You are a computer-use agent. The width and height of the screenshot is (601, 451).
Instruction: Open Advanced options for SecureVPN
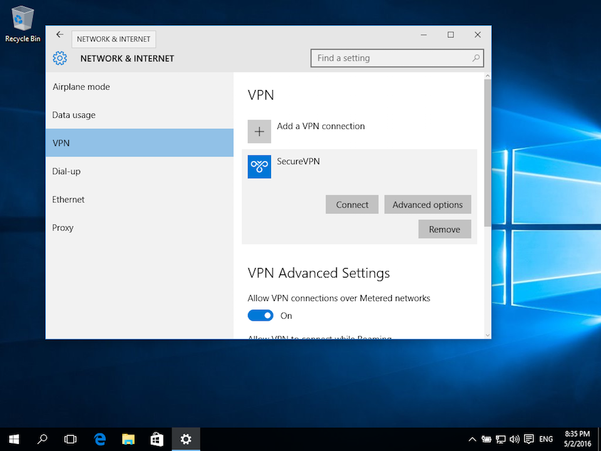(x=428, y=204)
